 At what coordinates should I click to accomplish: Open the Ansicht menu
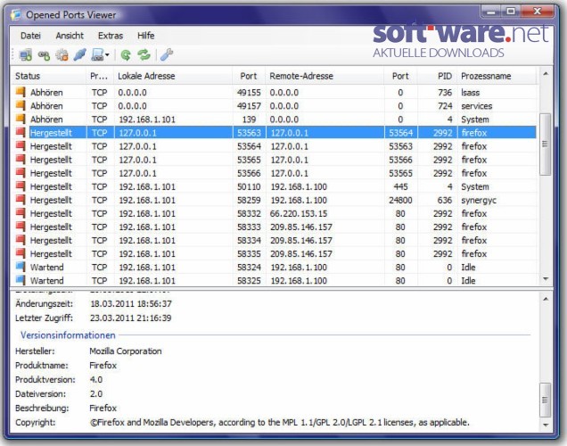tap(70, 36)
